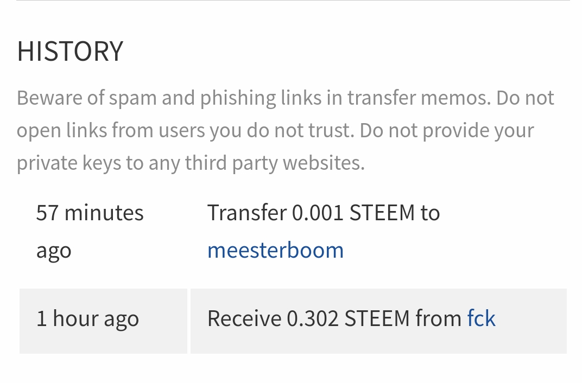Select the '57 minutes' timestamp text

click(90, 213)
